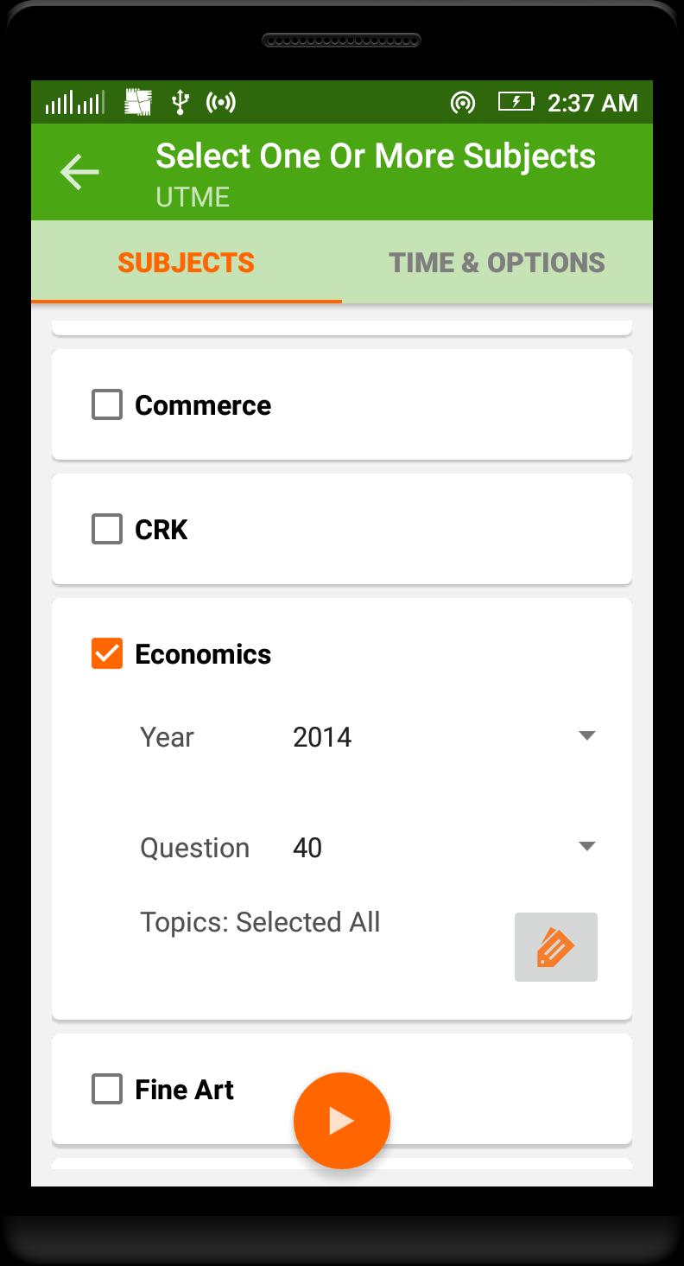Select the 2014 year value
Image resolution: width=684 pixels, height=1266 pixels.
pyautogui.click(x=322, y=737)
